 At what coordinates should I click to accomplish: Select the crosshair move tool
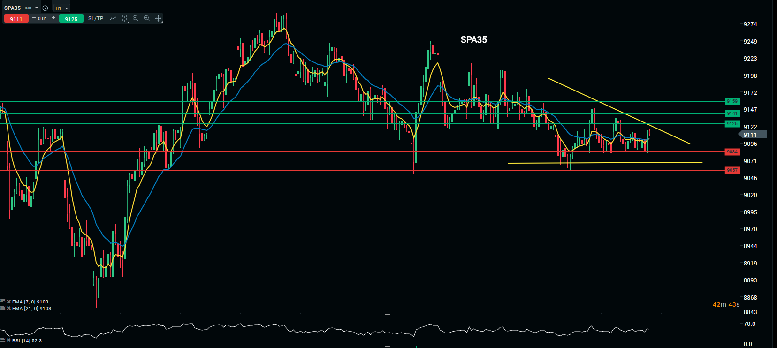click(159, 18)
